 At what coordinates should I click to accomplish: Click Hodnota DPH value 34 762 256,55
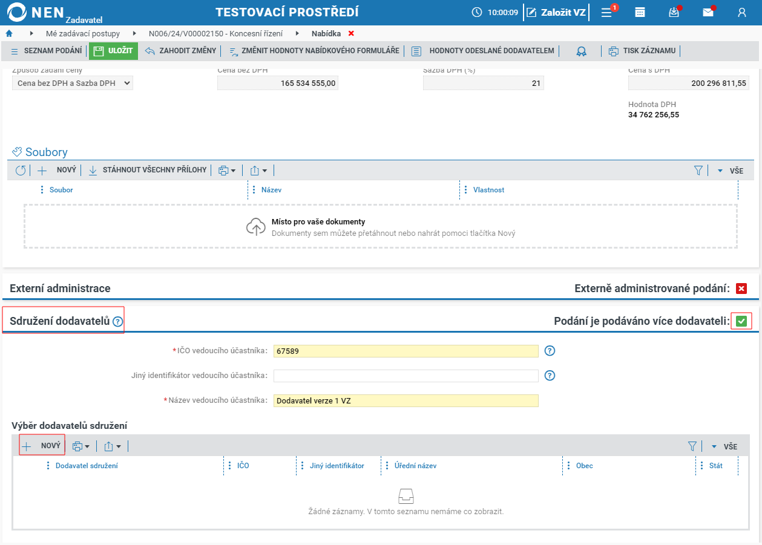click(654, 115)
